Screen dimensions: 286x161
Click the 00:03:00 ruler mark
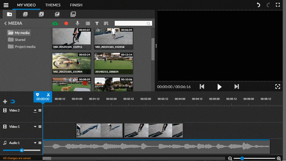[x=146, y=99]
